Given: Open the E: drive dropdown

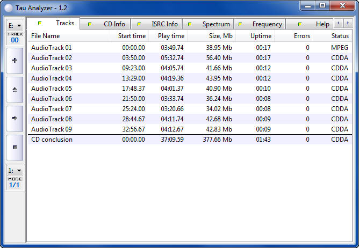Looking at the screenshot, I should coord(15,25).
